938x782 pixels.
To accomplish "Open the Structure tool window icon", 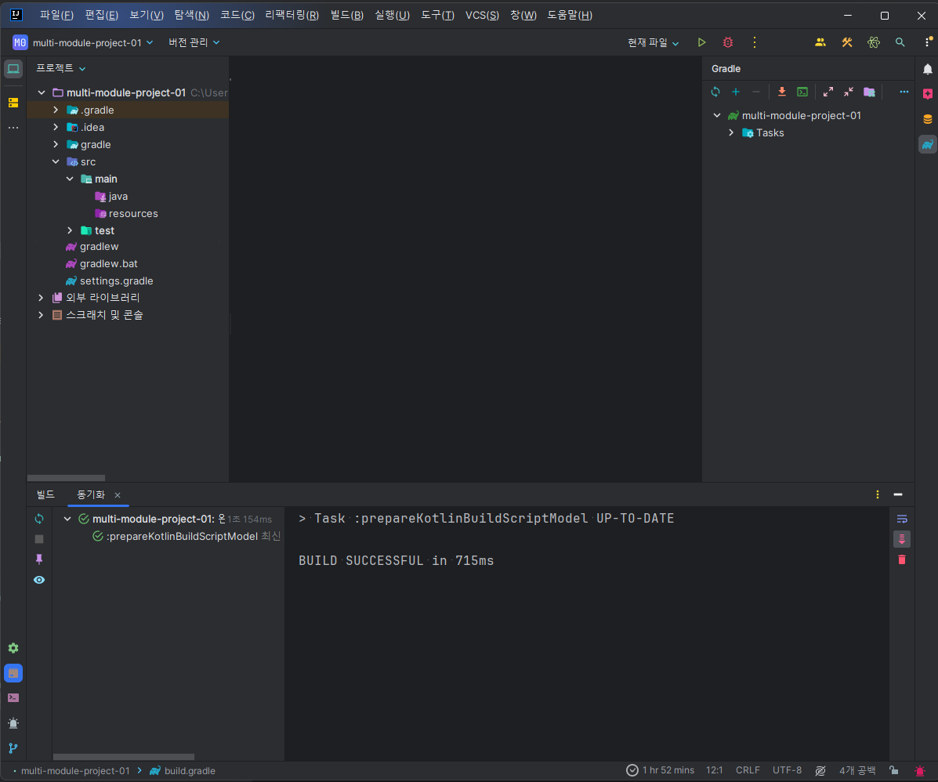I will click(13, 103).
